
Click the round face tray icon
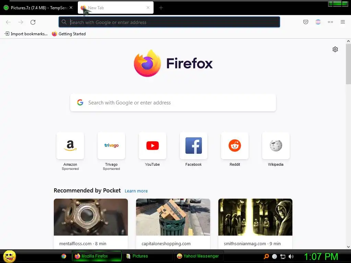coord(275,256)
